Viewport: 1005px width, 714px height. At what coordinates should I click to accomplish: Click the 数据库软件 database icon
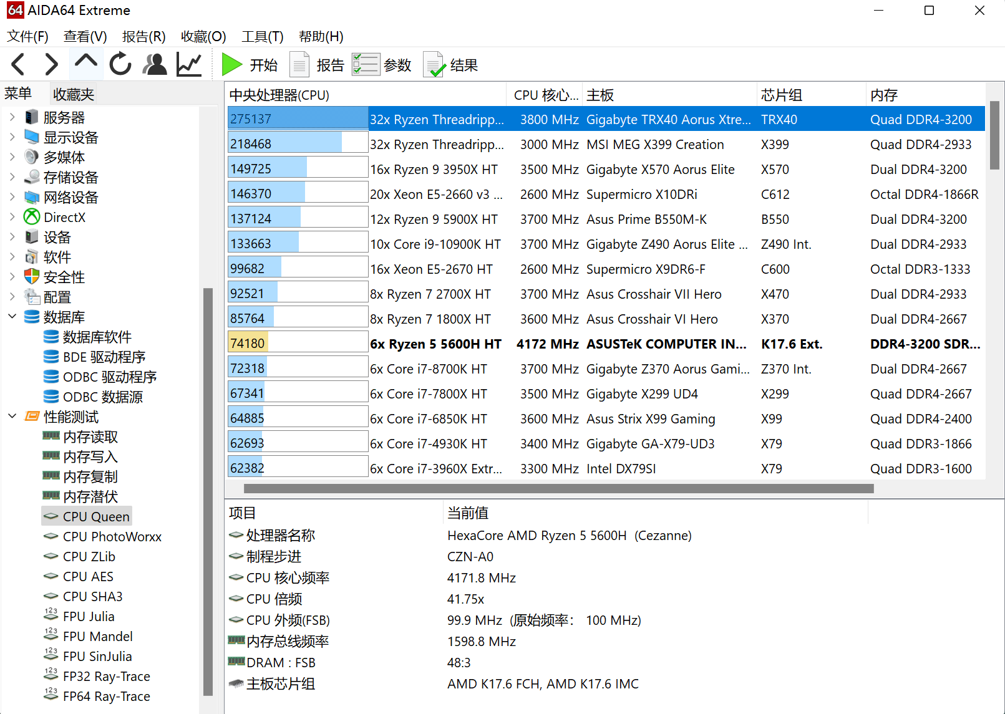click(51, 337)
